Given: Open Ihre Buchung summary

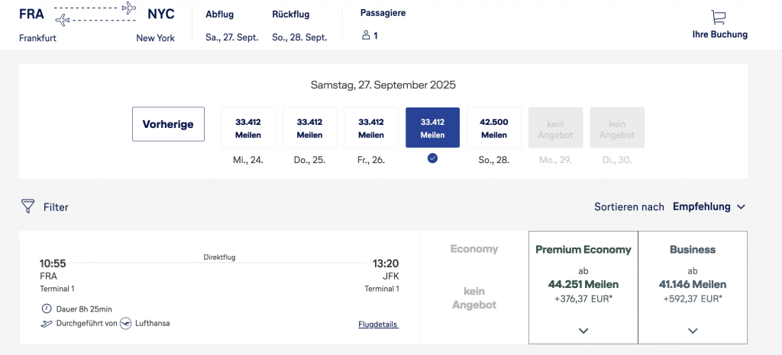Looking at the screenshot, I should (719, 34).
